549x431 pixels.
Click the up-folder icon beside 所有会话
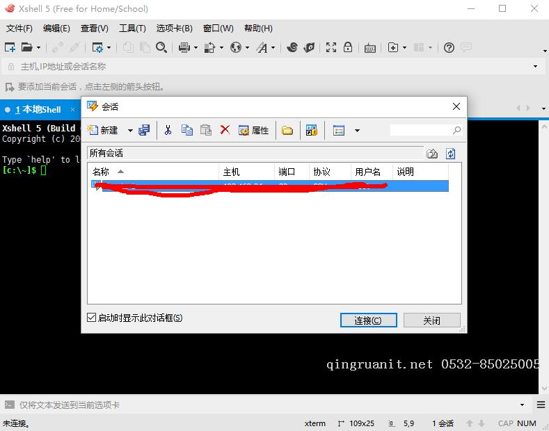click(432, 154)
